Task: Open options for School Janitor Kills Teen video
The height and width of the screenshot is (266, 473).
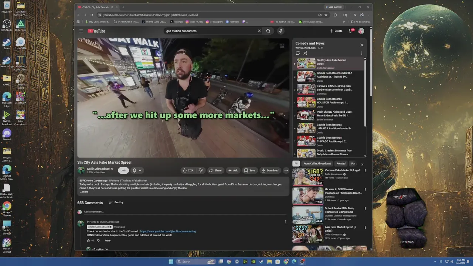Action: pyautogui.click(x=365, y=208)
